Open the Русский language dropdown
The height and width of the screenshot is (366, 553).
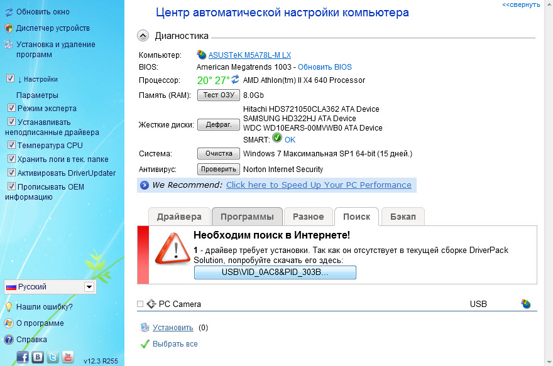89,287
